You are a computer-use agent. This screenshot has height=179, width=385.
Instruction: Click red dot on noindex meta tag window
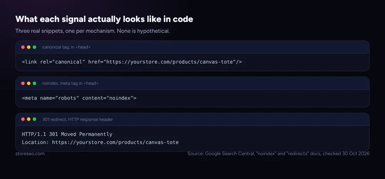(23, 84)
